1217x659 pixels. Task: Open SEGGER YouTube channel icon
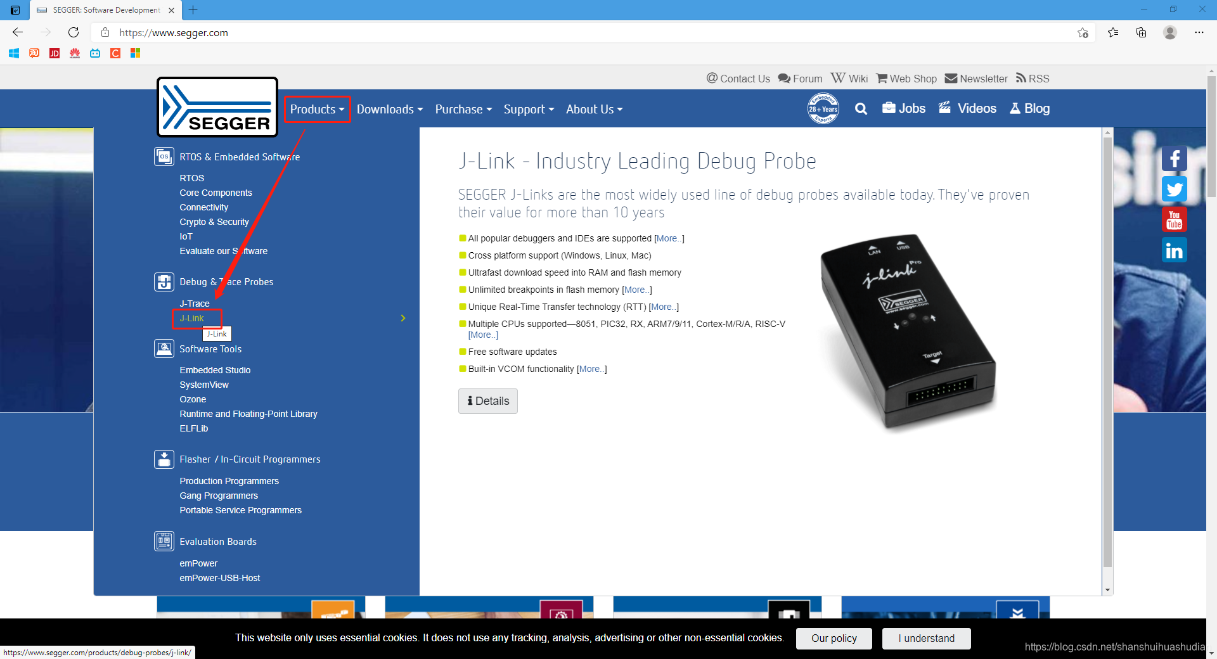click(1174, 219)
